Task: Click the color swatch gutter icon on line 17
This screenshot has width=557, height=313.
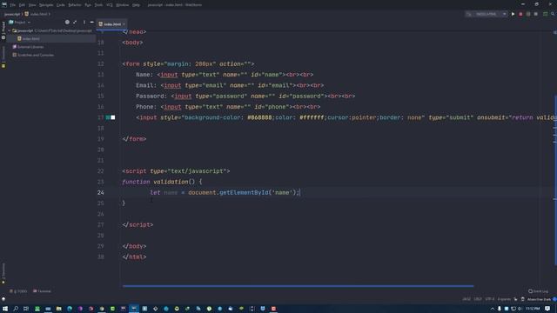Action: 108,117
